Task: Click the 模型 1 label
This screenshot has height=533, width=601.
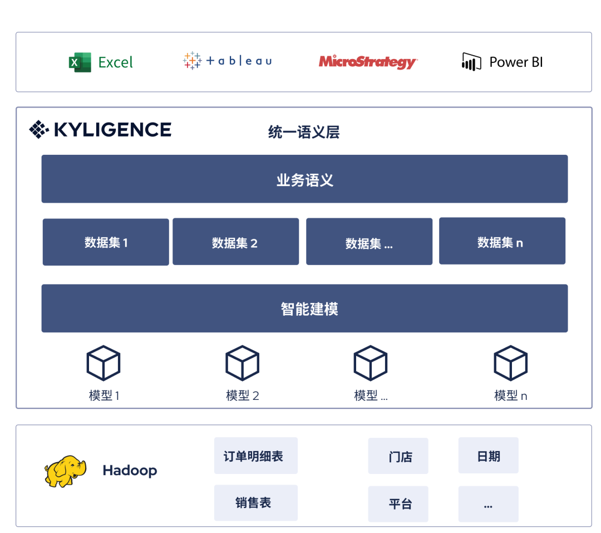Action: pyautogui.click(x=104, y=395)
